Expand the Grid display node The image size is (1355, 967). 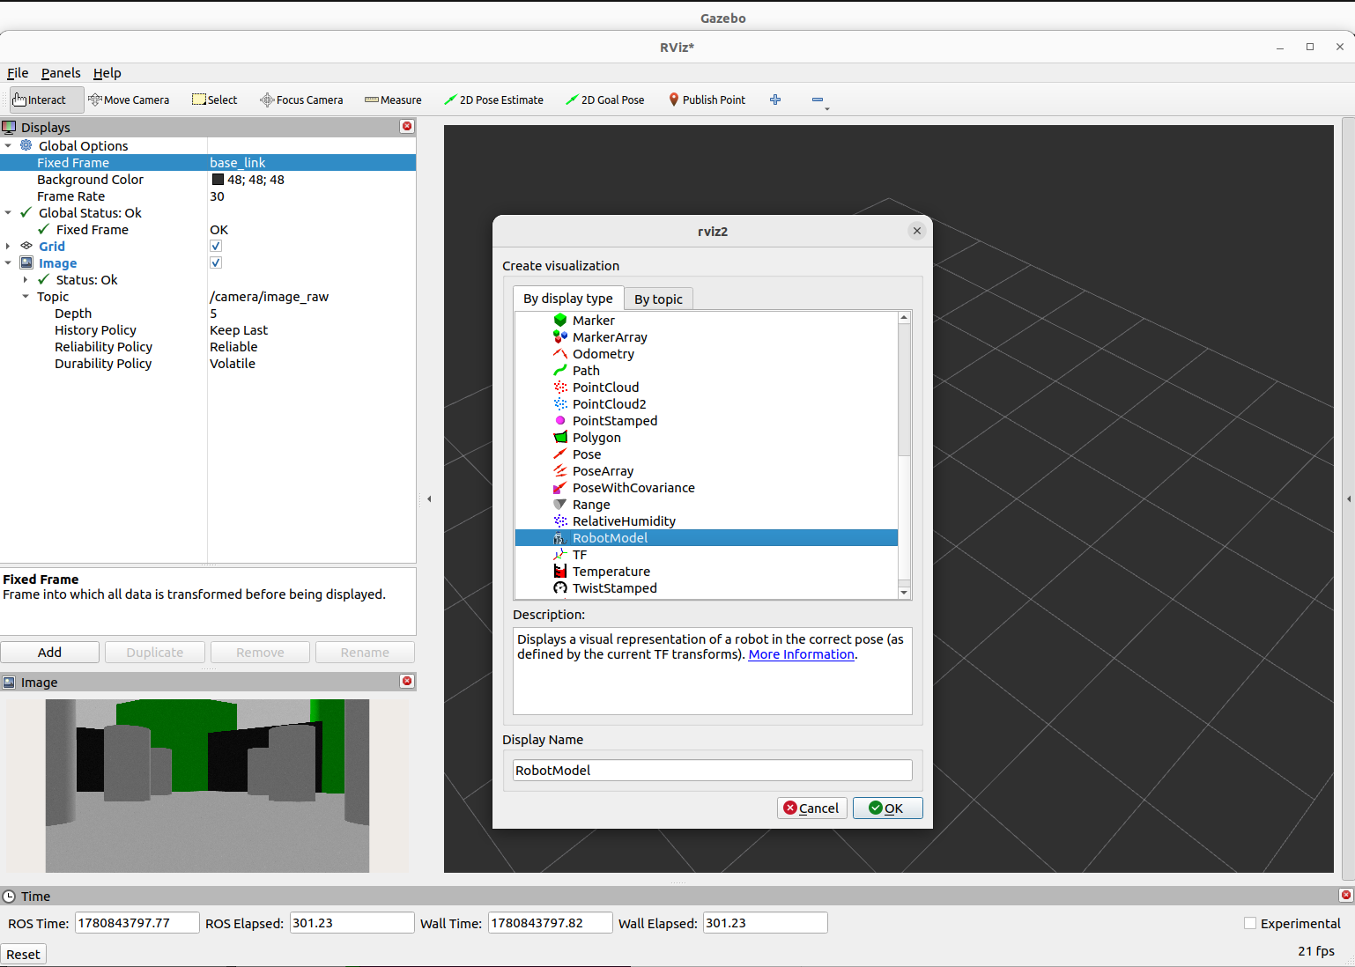(8, 246)
